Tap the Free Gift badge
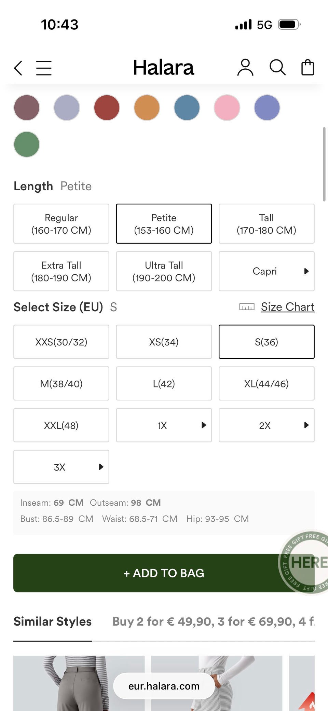 pos(306,562)
